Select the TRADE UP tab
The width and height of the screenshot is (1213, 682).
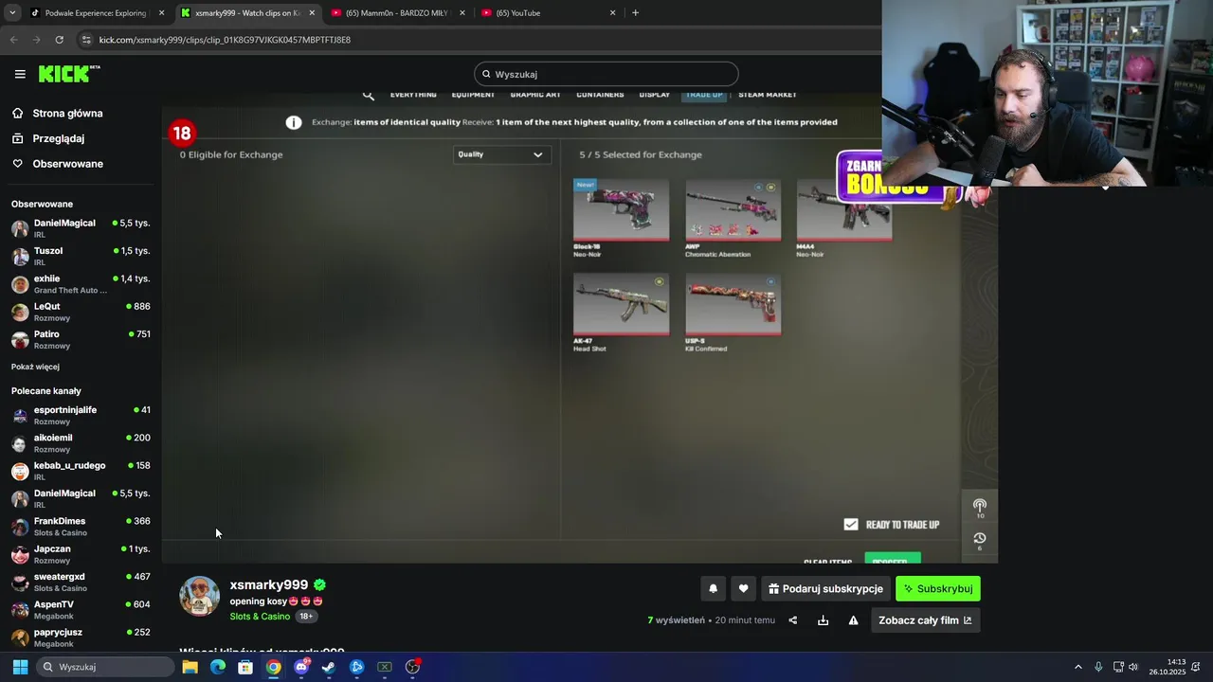pyautogui.click(x=704, y=95)
